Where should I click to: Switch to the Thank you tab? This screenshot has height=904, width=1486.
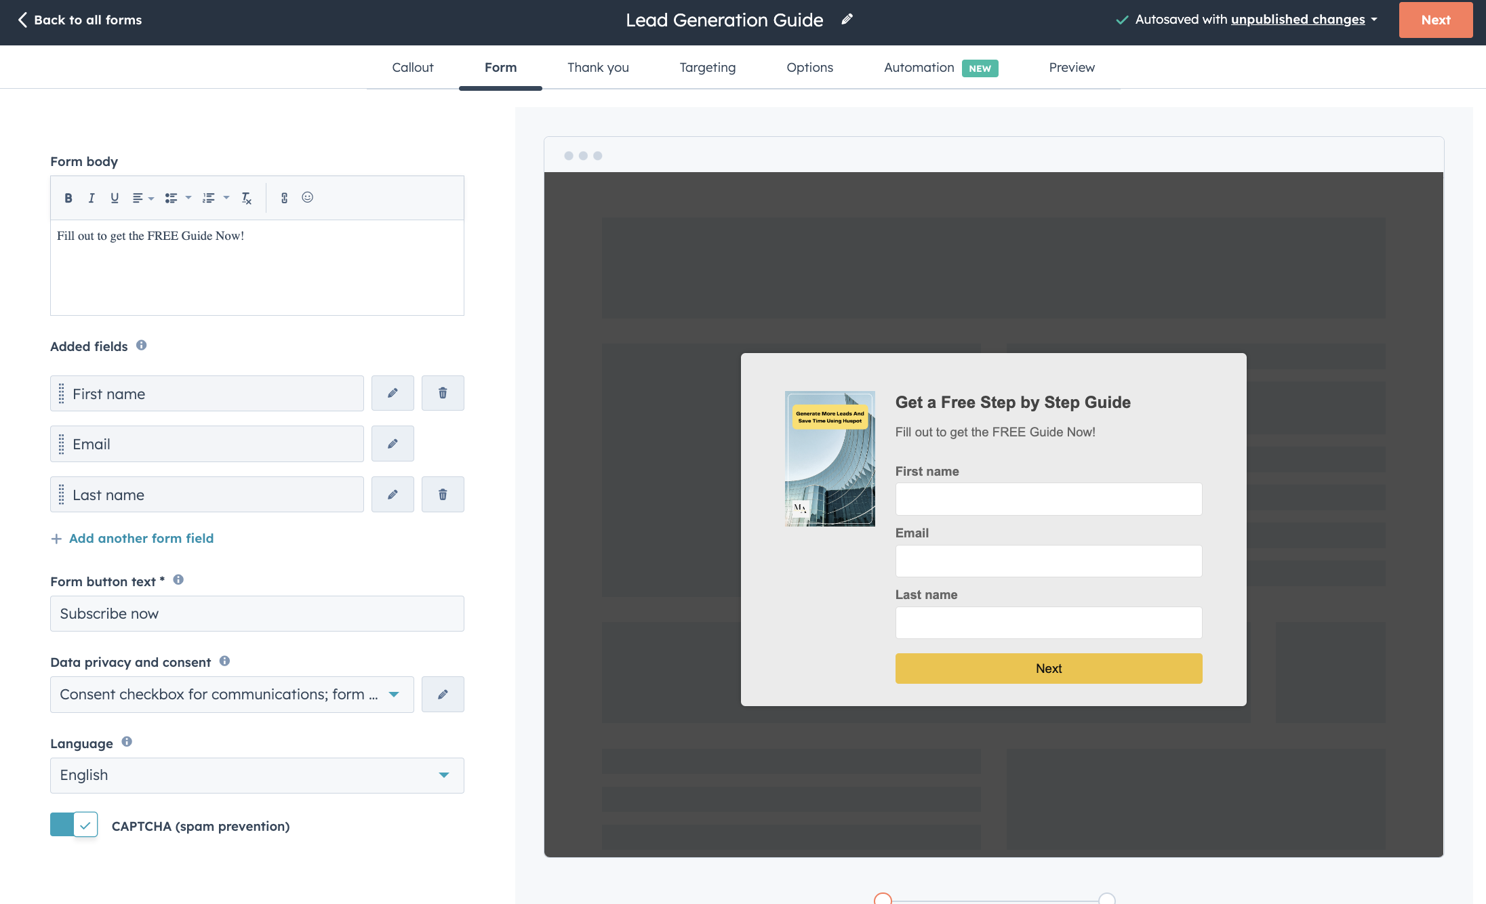(598, 67)
